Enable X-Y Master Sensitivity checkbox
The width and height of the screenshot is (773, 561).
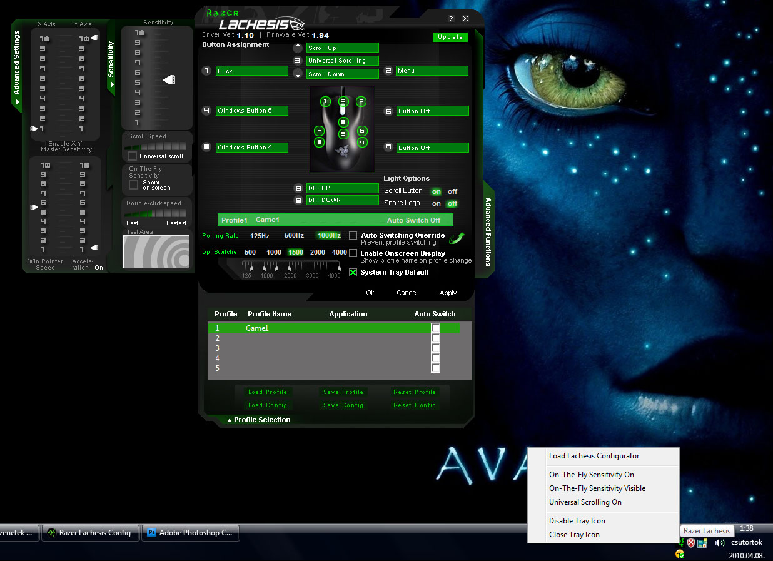click(44, 144)
